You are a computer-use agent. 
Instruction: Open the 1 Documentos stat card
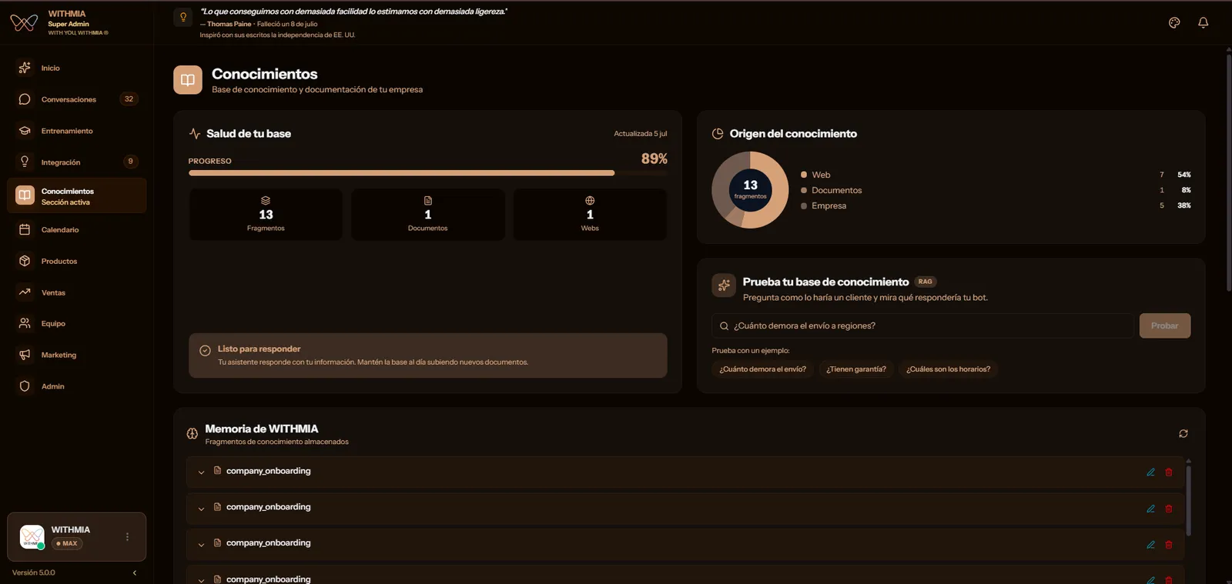click(x=428, y=215)
